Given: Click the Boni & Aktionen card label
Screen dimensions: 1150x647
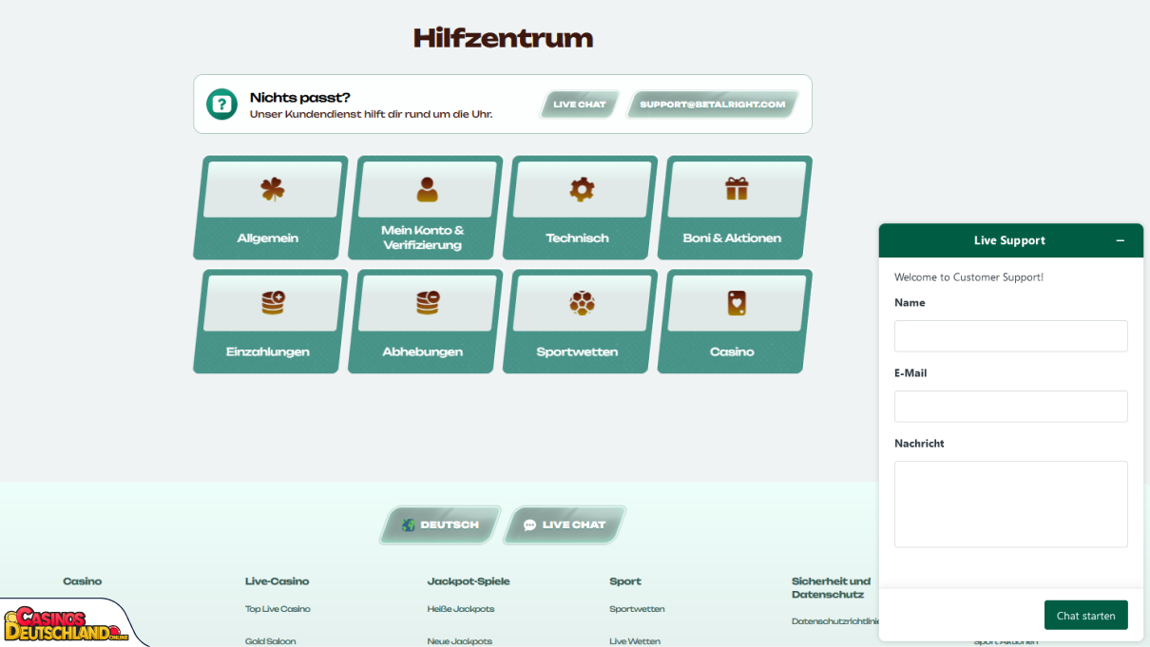Looking at the screenshot, I should pyautogui.click(x=732, y=238).
